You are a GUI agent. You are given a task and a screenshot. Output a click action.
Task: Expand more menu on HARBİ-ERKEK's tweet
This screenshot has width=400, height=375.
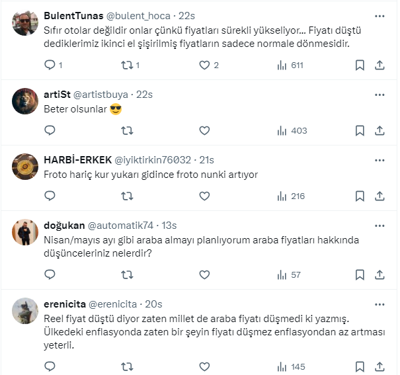pos(380,159)
